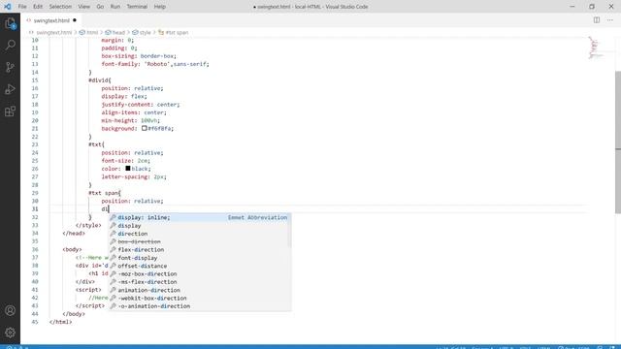This screenshot has height=349, width=621.
Task: Select the '-o-animation-direction' suggestion
Action: 200,306
